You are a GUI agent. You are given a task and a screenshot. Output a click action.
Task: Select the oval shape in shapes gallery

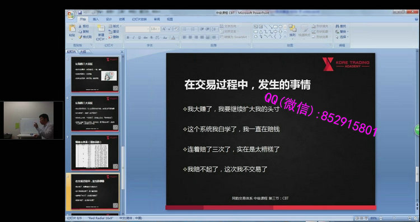point(280,26)
